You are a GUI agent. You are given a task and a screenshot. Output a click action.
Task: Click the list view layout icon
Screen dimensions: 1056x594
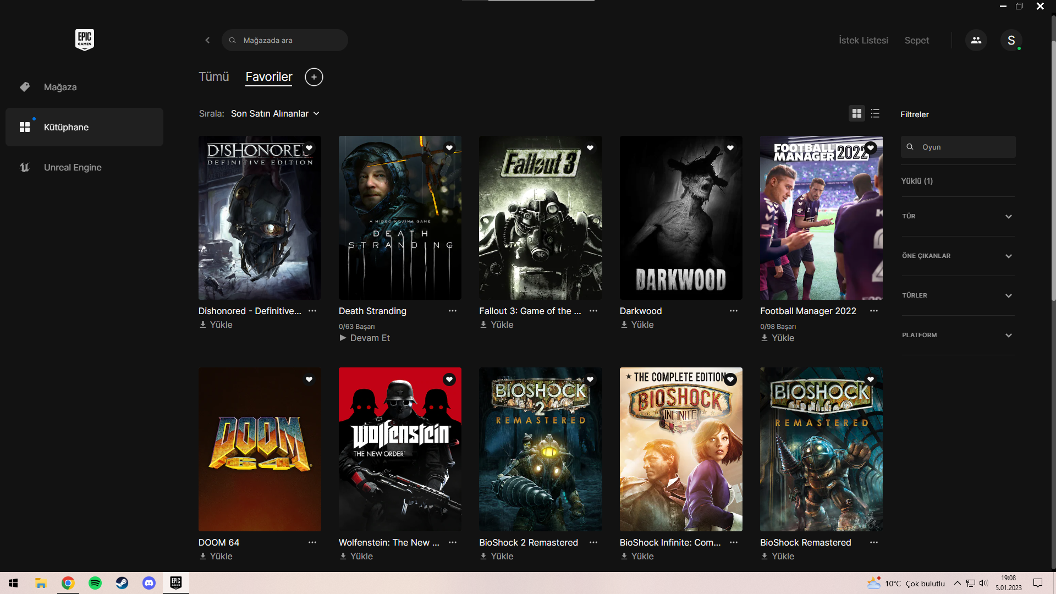(876, 113)
